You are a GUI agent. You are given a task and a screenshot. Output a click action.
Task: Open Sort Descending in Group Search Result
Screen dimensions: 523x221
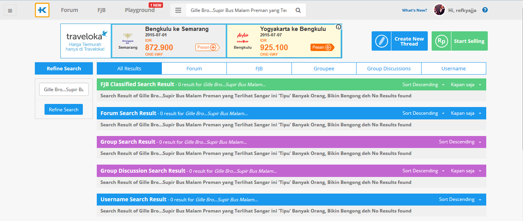coord(460,142)
